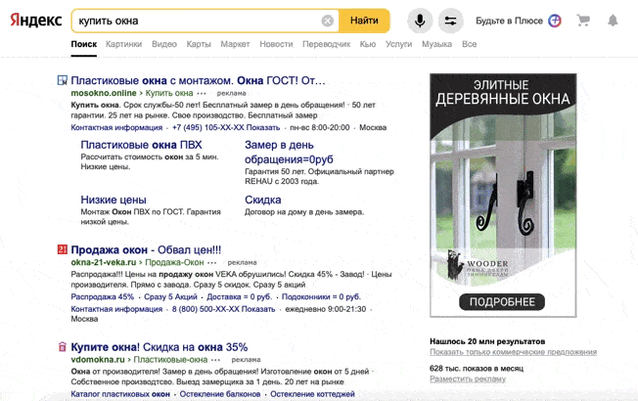
Task: Open the Яндекс Плюс circle icon
Action: pos(555,21)
